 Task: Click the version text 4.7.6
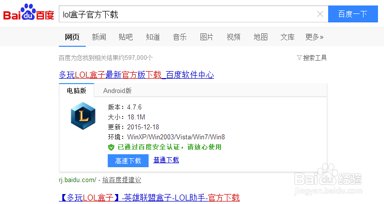coord(134,107)
